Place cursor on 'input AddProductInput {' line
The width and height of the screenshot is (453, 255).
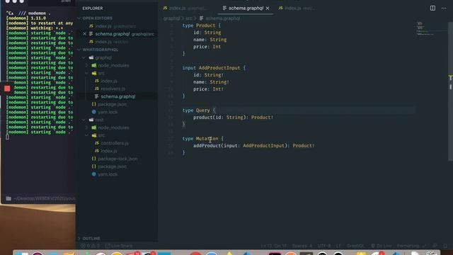click(214, 68)
